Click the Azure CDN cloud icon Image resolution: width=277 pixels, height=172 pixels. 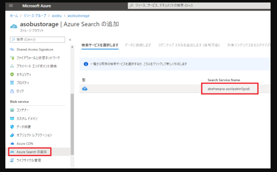click(x=12, y=144)
